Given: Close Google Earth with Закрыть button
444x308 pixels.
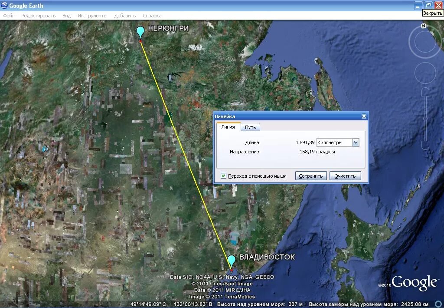Looking at the screenshot, I should (438, 5).
